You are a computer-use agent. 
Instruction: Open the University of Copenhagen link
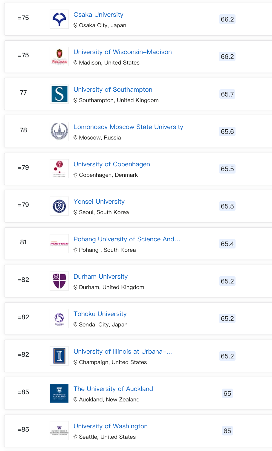coord(112,164)
